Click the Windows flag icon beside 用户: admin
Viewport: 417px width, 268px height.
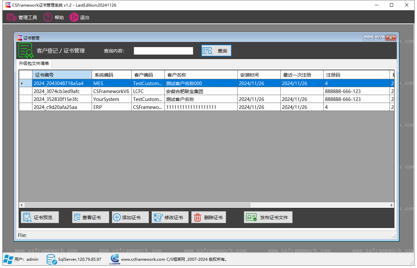tap(8, 259)
